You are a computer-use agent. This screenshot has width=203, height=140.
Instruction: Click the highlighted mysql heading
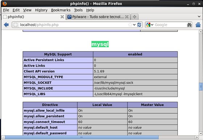[100, 44]
